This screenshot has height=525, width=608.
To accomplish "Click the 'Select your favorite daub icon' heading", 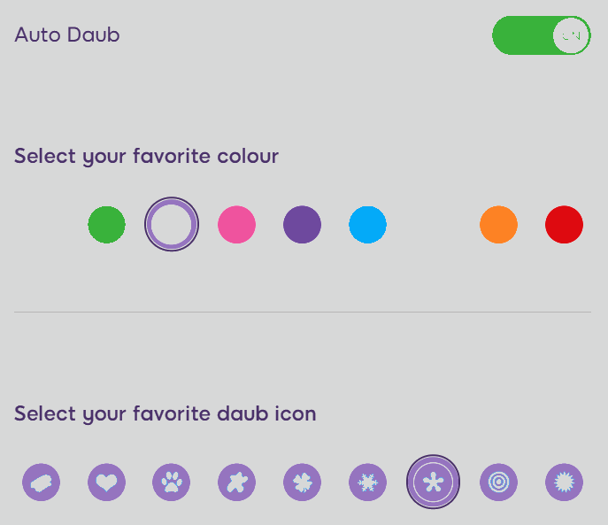I will click(x=165, y=414).
